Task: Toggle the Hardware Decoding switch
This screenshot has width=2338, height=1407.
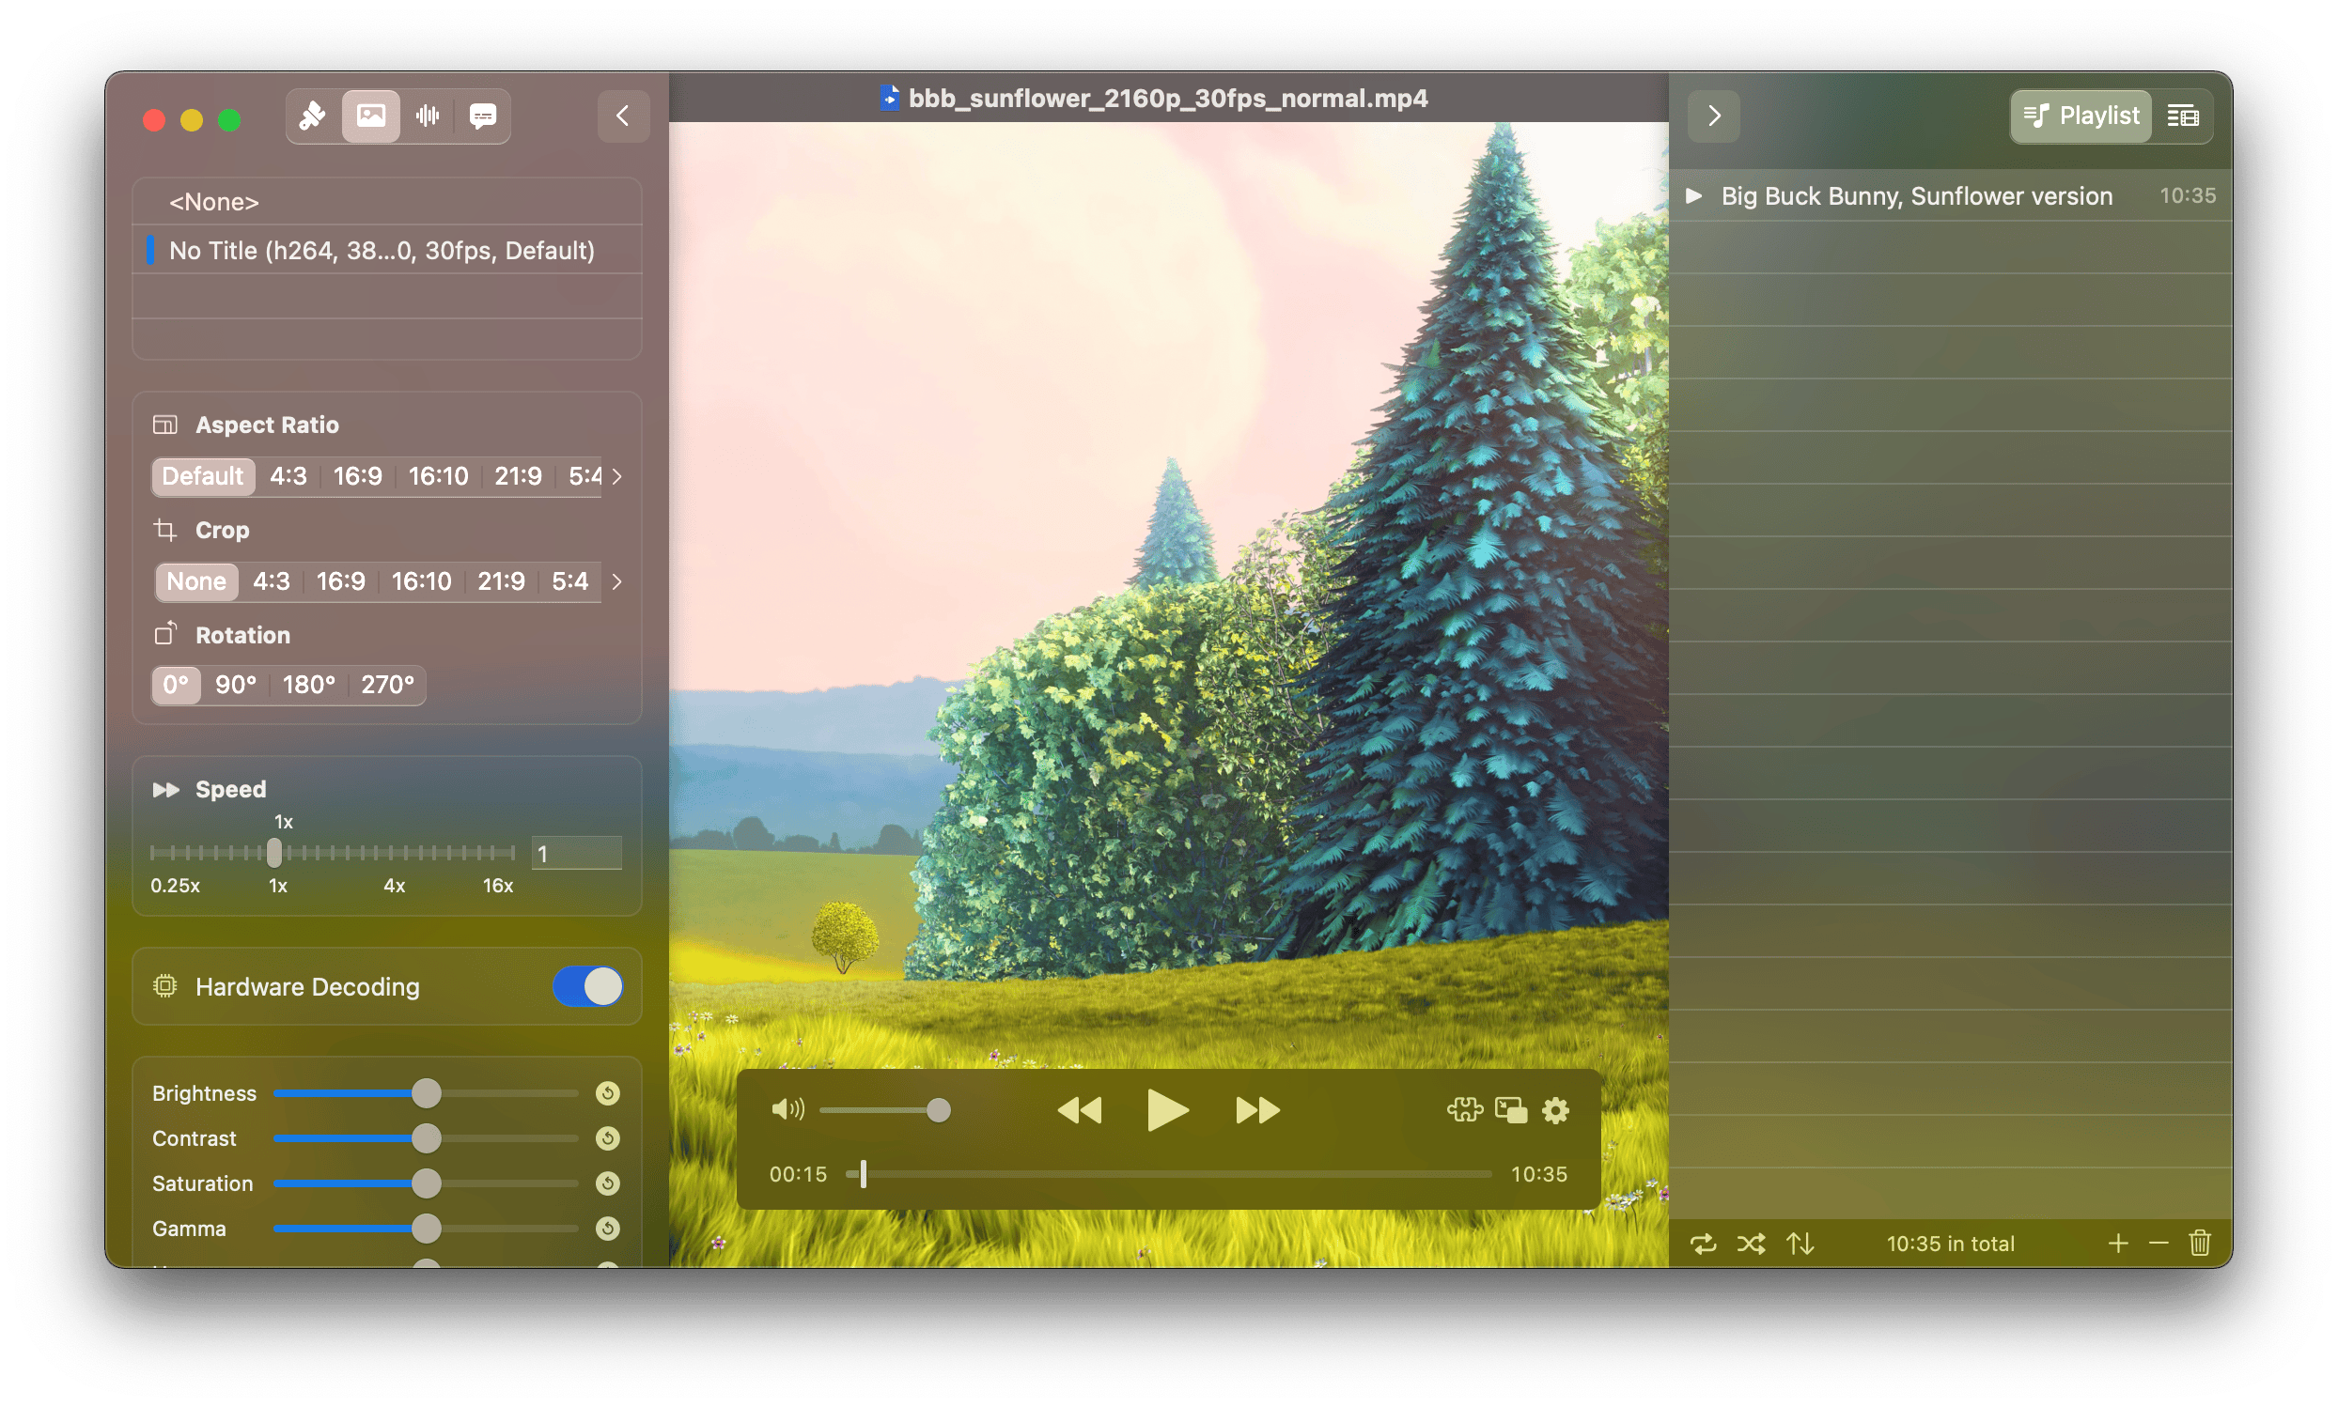Action: click(x=587, y=986)
